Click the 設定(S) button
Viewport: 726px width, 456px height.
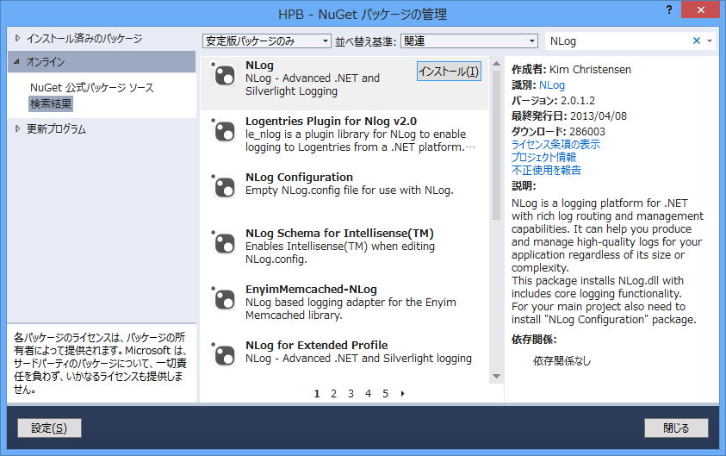pyautogui.click(x=49, y=428)
